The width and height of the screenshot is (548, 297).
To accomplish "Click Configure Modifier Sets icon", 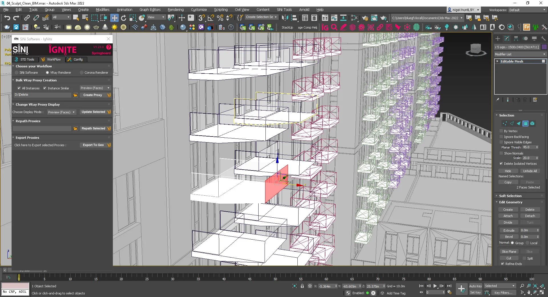I will [535, 100].
